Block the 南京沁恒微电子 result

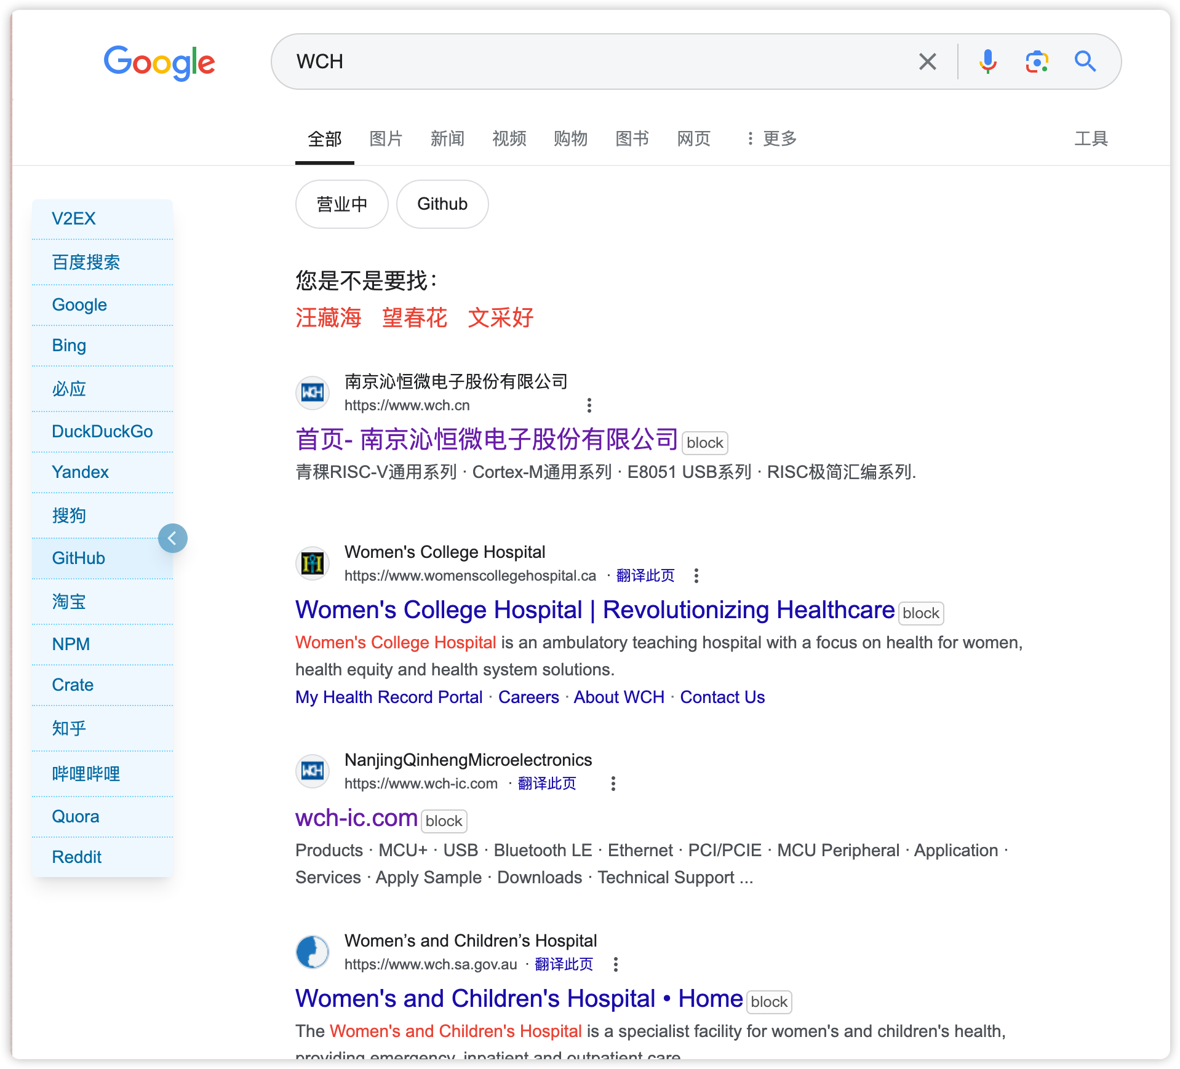point(705,443)
